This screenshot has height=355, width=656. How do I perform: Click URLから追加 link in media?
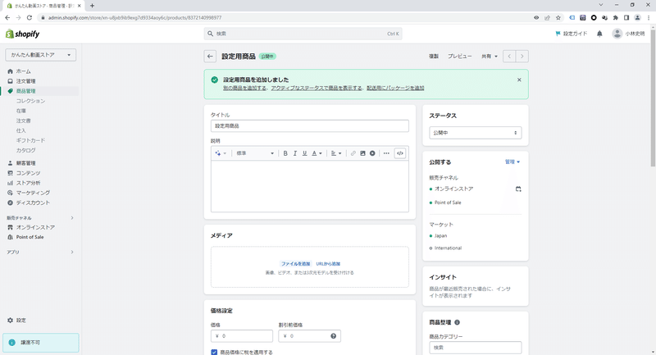[x=328, y=264]
